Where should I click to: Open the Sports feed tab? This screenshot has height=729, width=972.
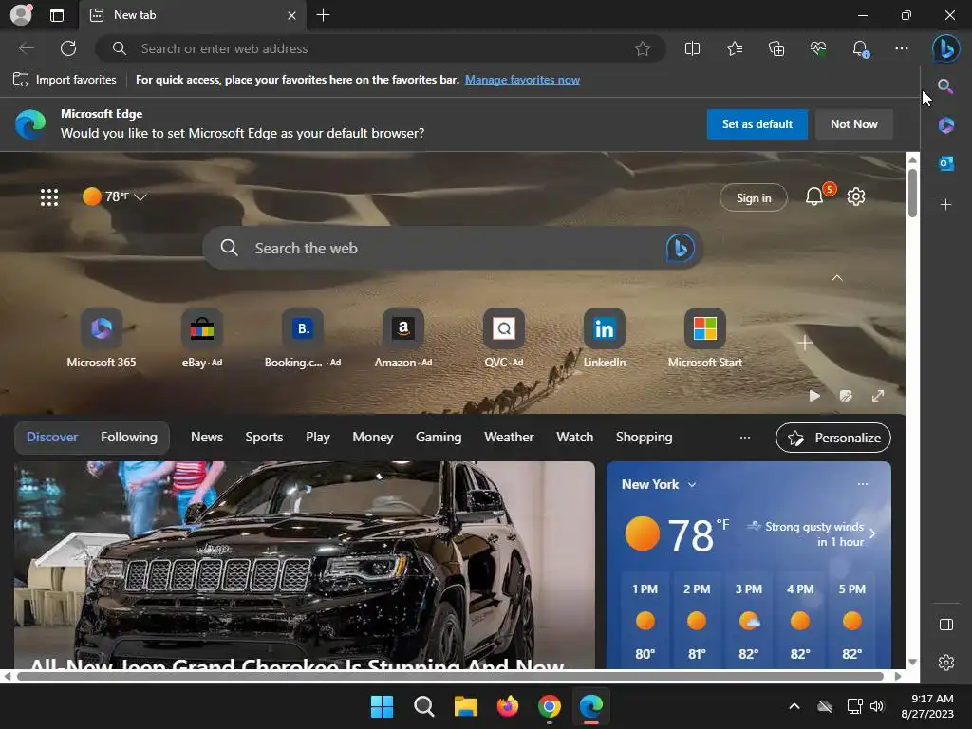point(264,437)
